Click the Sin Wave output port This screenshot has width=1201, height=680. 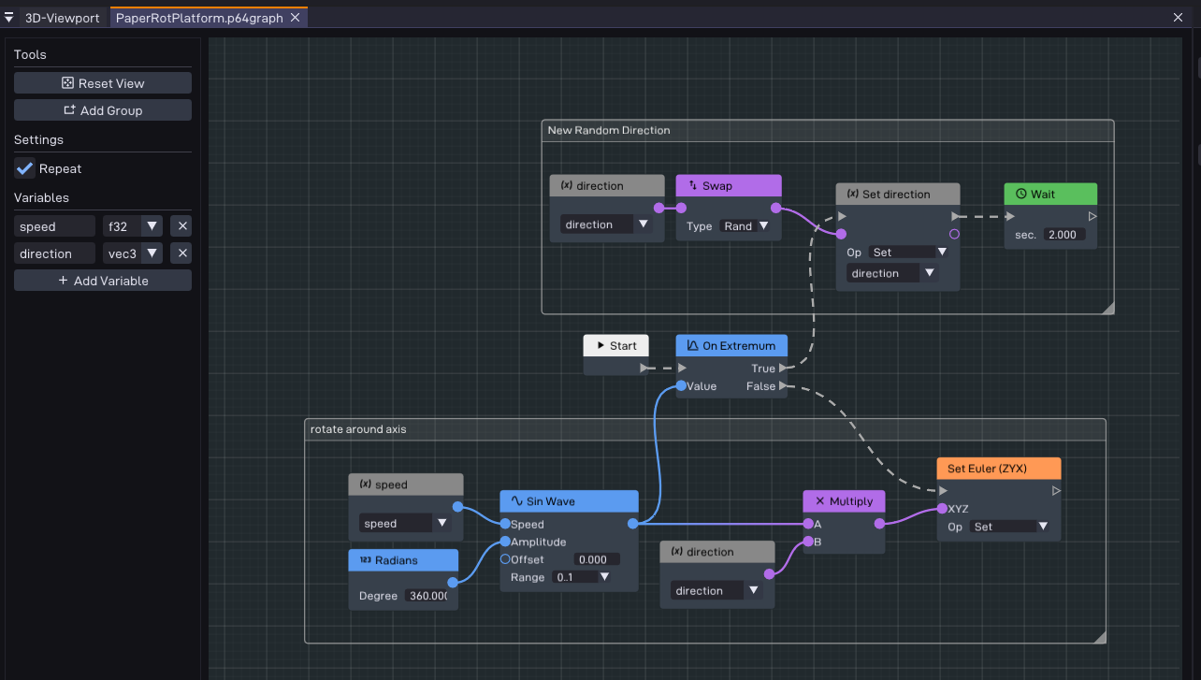tap(632, 524)
